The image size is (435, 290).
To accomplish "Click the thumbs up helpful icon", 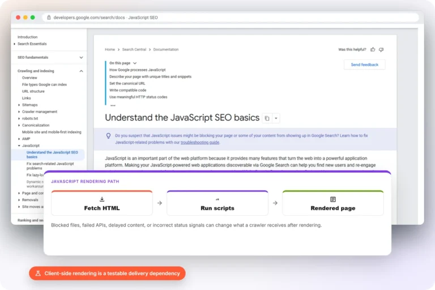I will tap(373, 49).
